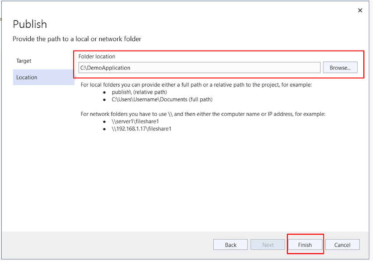
Task: Click the C:\Users\Username\Documents full path example
Action: coord(162,99)
